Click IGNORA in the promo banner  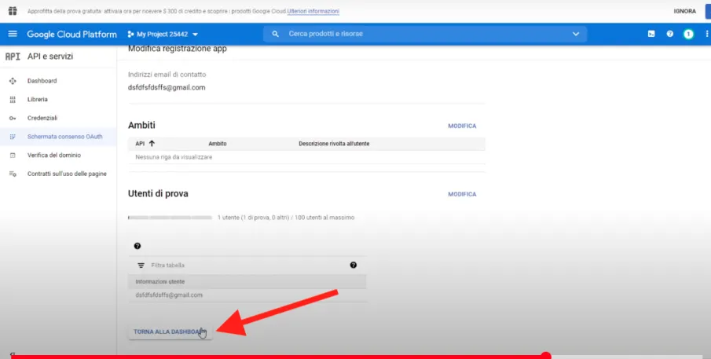pyautogui.click(x=685, y=11)
